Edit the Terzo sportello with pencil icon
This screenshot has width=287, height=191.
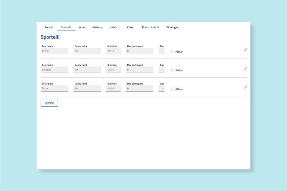click(x=246, y=87)
